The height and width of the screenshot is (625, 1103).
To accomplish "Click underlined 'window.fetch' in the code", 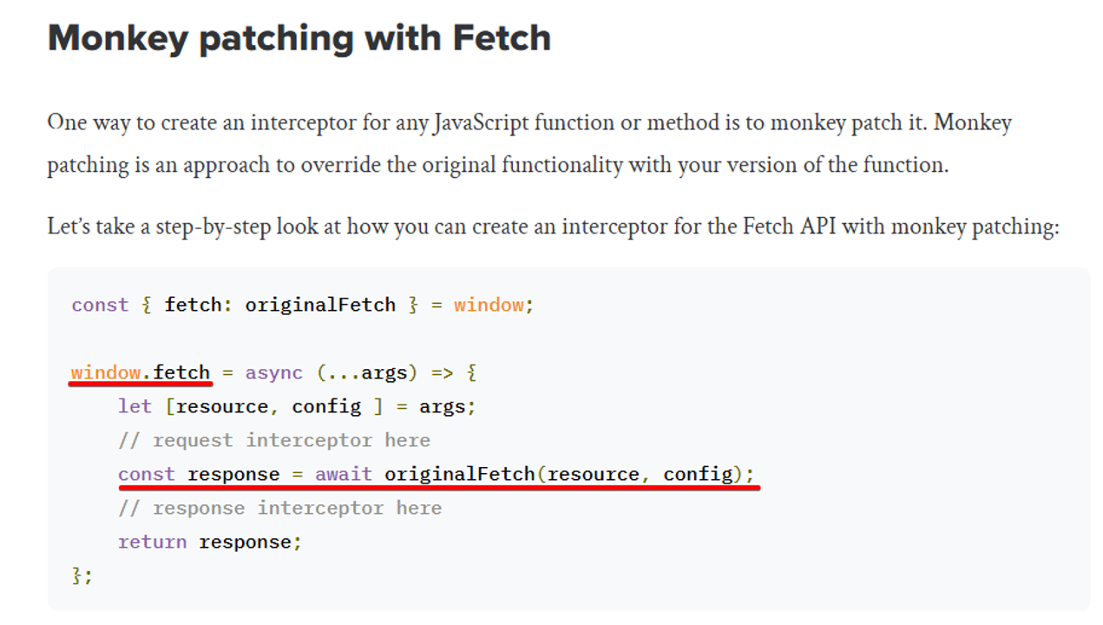I will [x=141, y=372].
